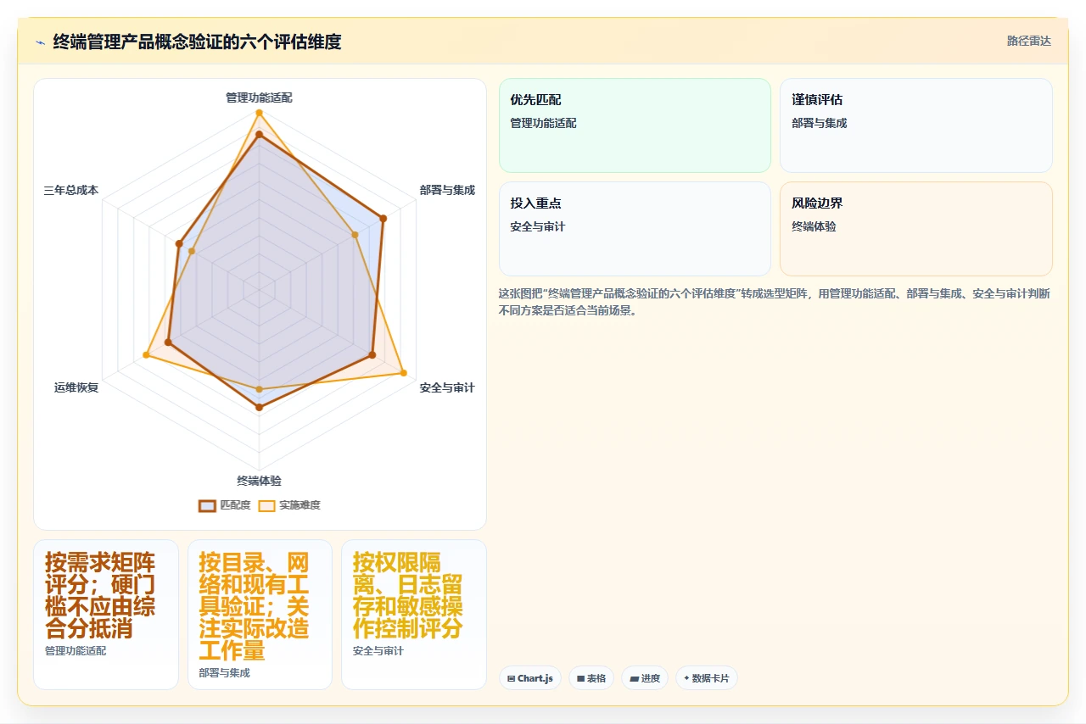
Task: Open the 谨慎评估 card
Action: click(x=915, y=125)
